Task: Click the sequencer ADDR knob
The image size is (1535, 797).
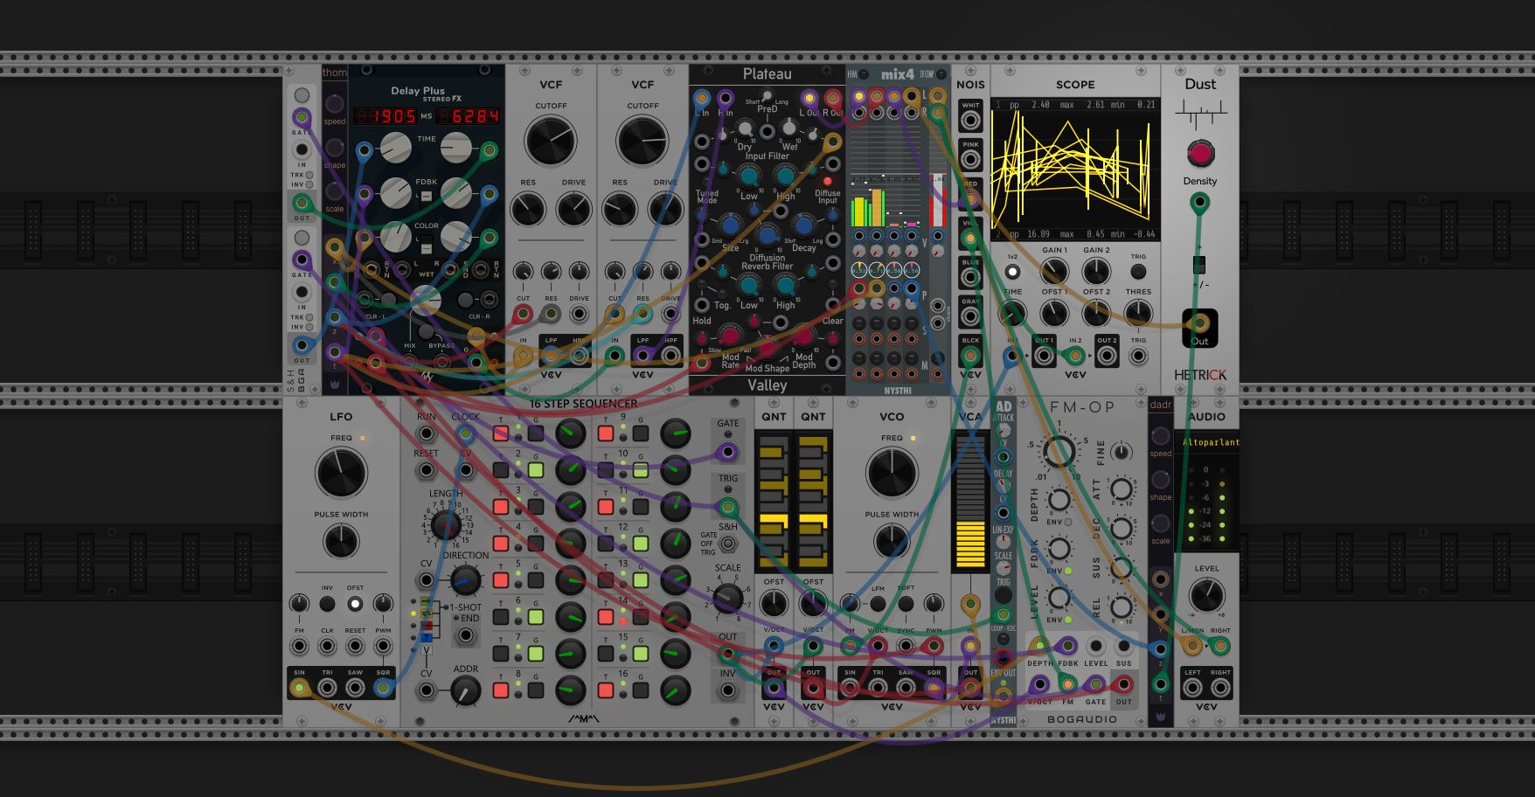Action: click(x=465, y=691)
